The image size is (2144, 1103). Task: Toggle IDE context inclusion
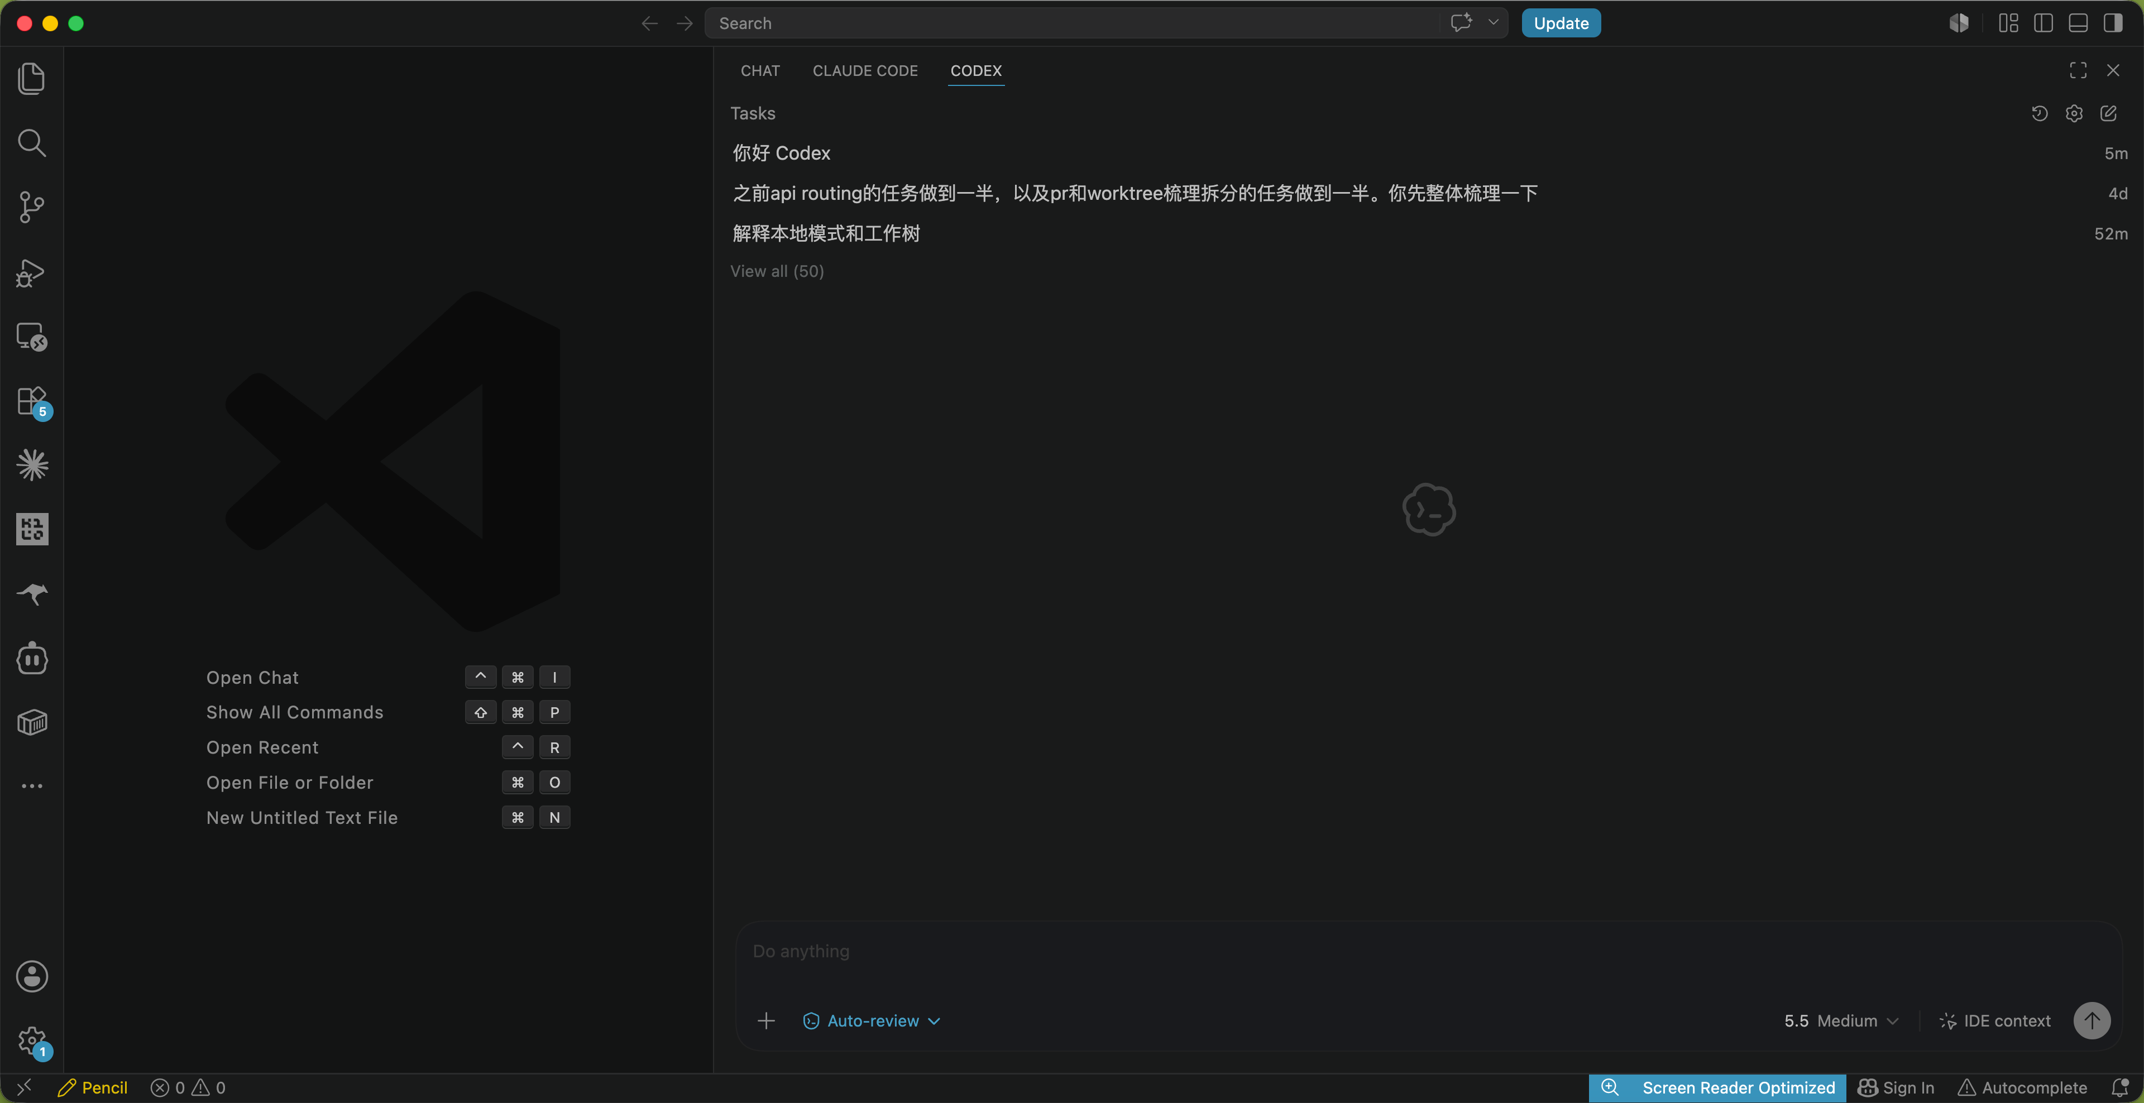[x=1995, y=1020]
